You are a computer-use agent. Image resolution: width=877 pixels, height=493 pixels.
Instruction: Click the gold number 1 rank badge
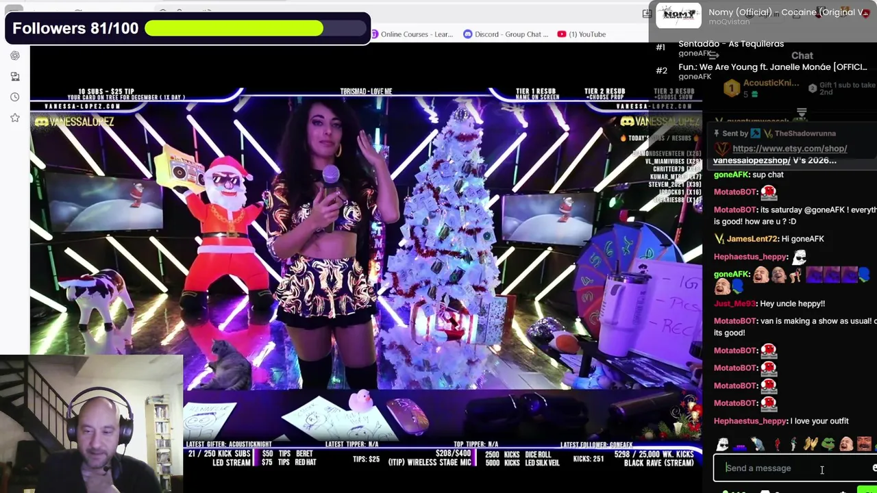732,88
